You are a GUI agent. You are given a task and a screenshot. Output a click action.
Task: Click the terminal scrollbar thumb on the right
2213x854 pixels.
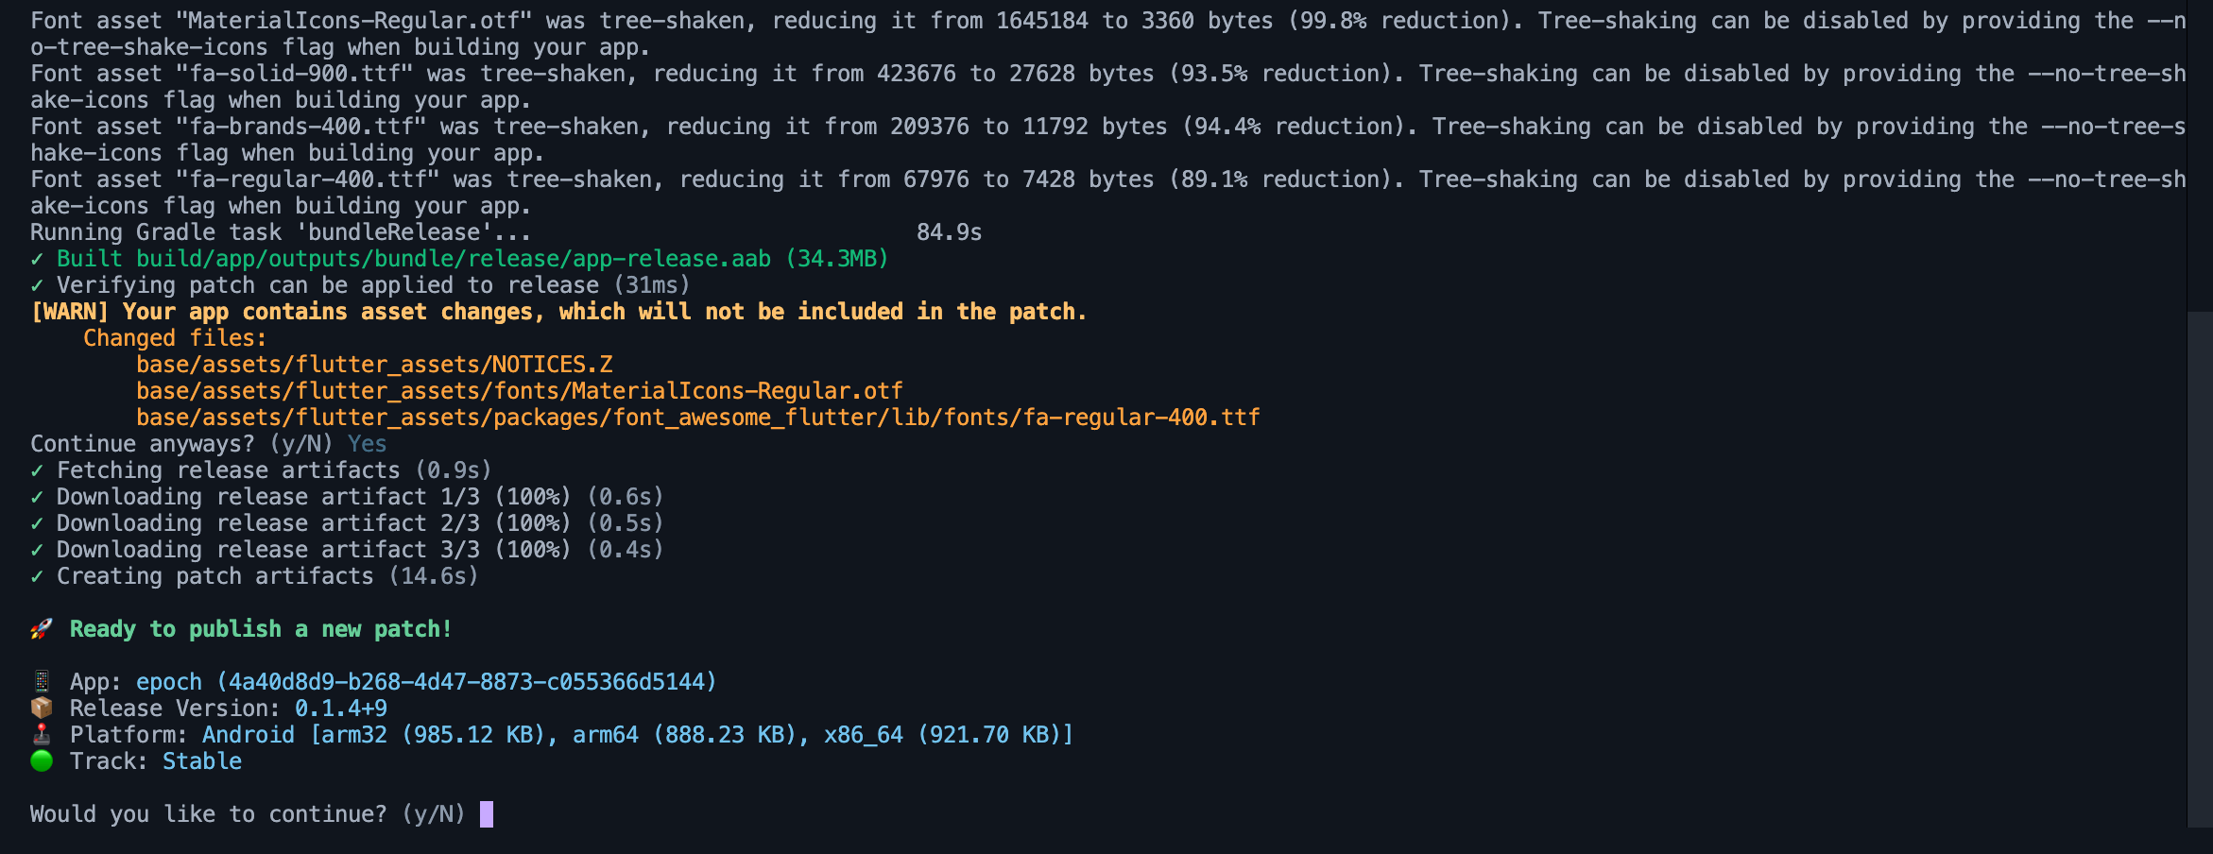coord(2200,567)
